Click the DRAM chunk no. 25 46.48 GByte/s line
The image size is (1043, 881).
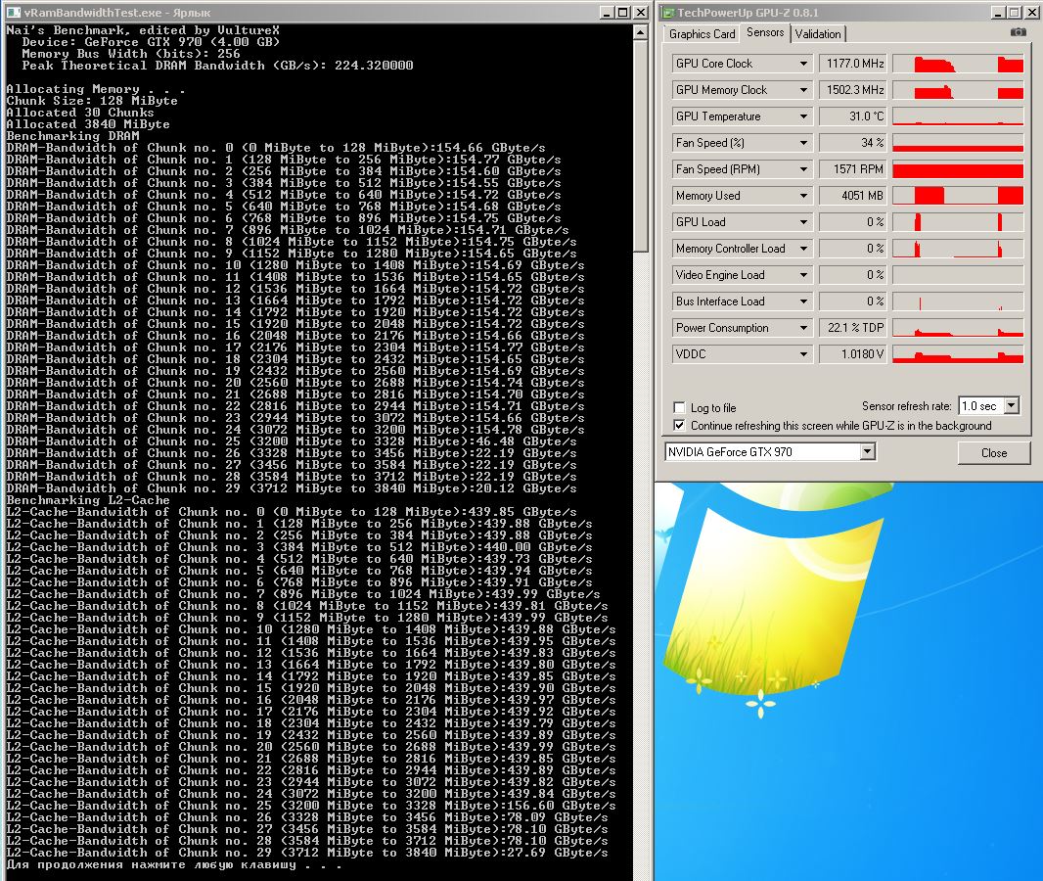coord(292,441)
